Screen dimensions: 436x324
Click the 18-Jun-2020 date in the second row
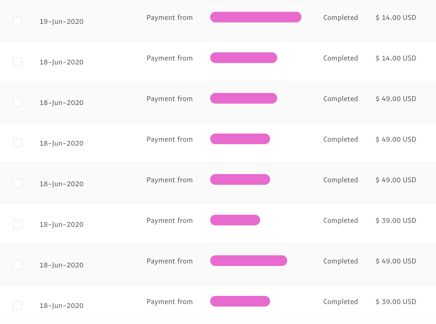tap(61, 62)
